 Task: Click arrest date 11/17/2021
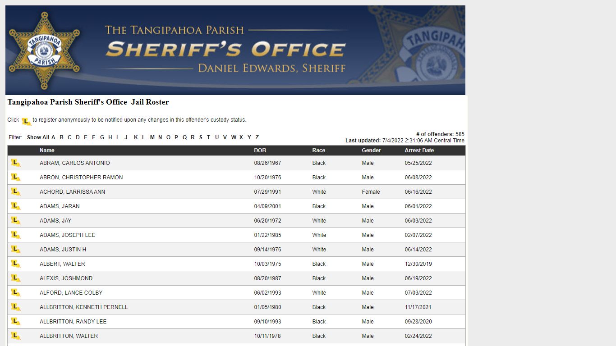coord(418,307)
